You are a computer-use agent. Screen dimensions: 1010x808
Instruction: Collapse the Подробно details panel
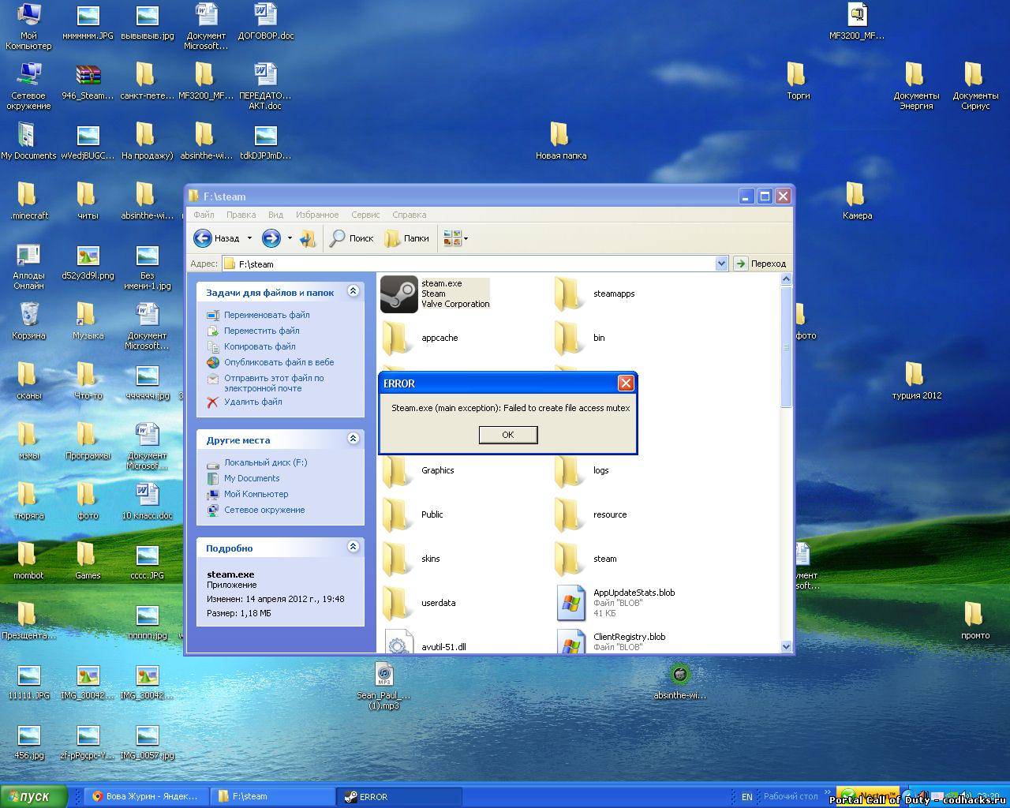click(353, 547)
